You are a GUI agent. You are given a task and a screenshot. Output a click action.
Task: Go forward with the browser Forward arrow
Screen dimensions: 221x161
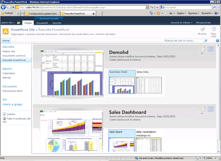click(x=9, y=7)
